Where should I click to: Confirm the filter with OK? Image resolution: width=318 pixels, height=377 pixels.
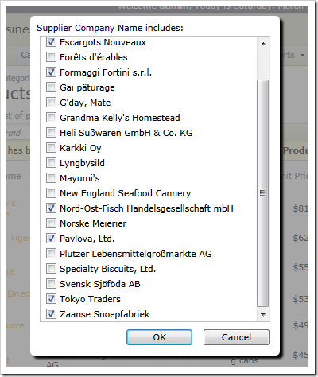click(159, 337)
